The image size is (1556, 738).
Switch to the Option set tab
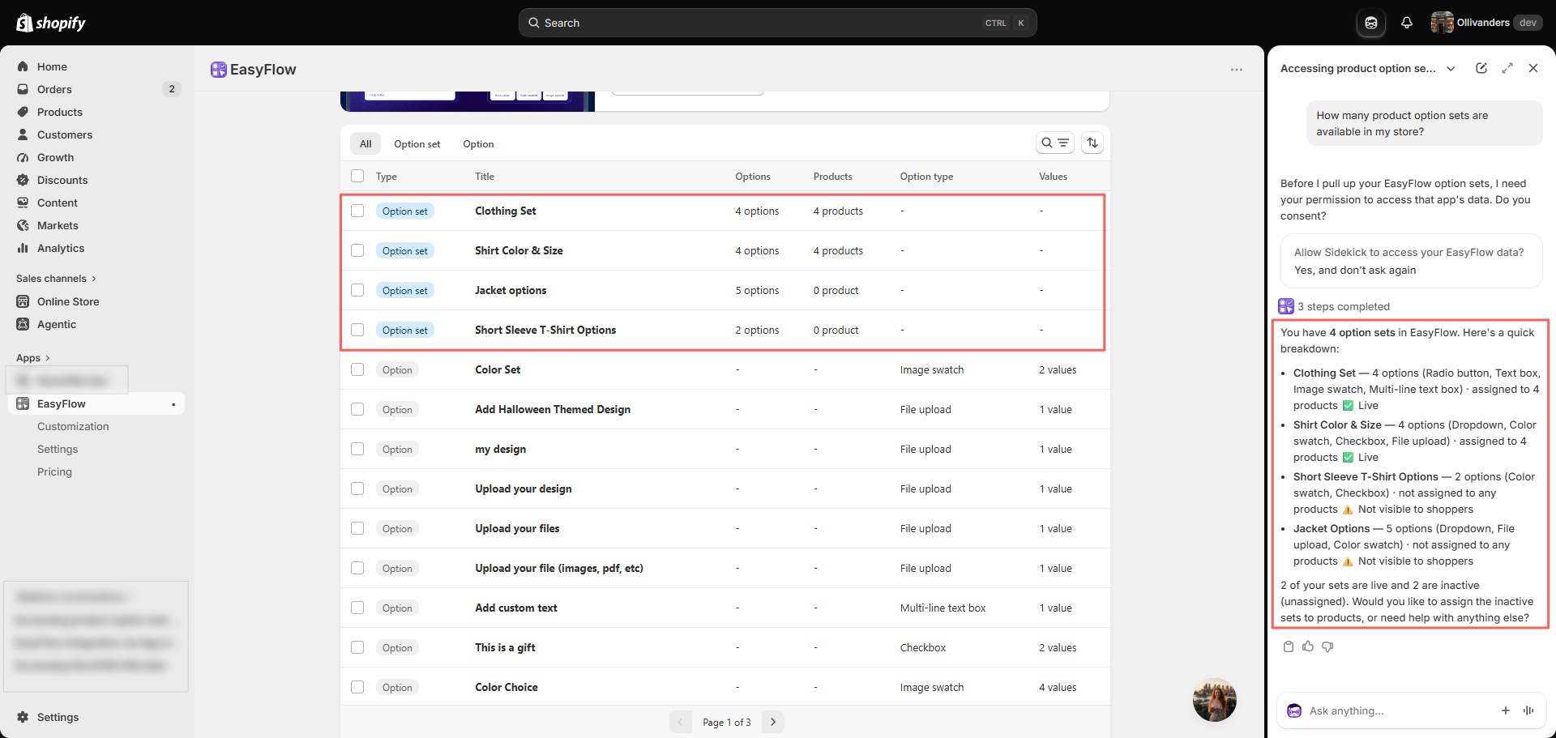pyautogui.click(x=417, y=143)
